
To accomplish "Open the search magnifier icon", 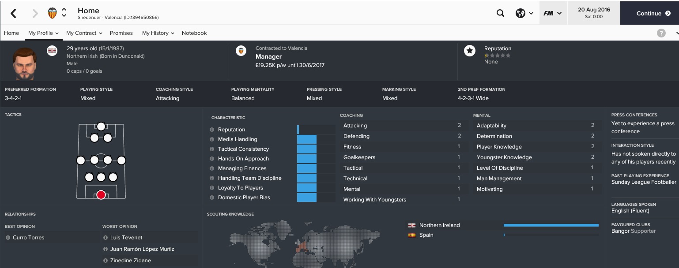I will pos(500,13).
